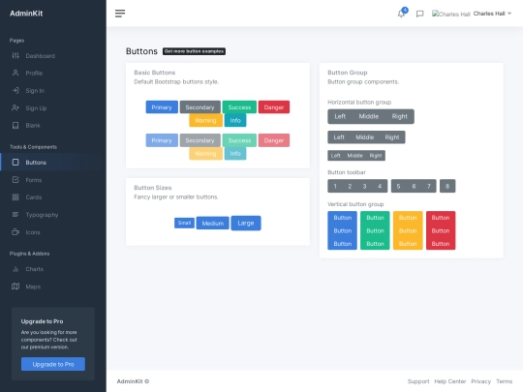Click Right in the smallest horizontal button group
This screenshot has height=392, width=523.
tap(376, 155)
